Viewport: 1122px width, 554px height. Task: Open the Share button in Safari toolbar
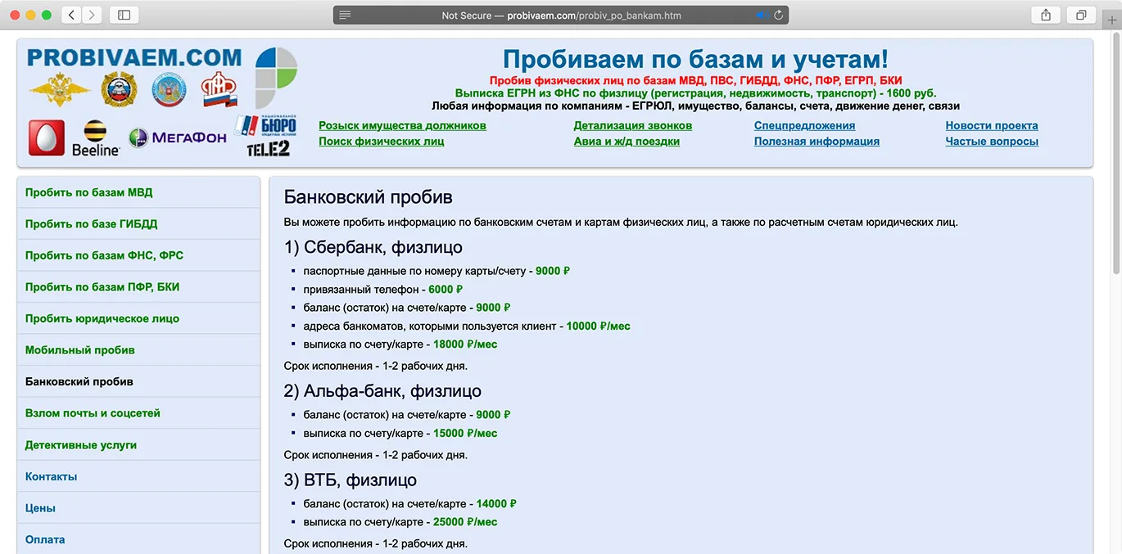tap(1046, 15)
